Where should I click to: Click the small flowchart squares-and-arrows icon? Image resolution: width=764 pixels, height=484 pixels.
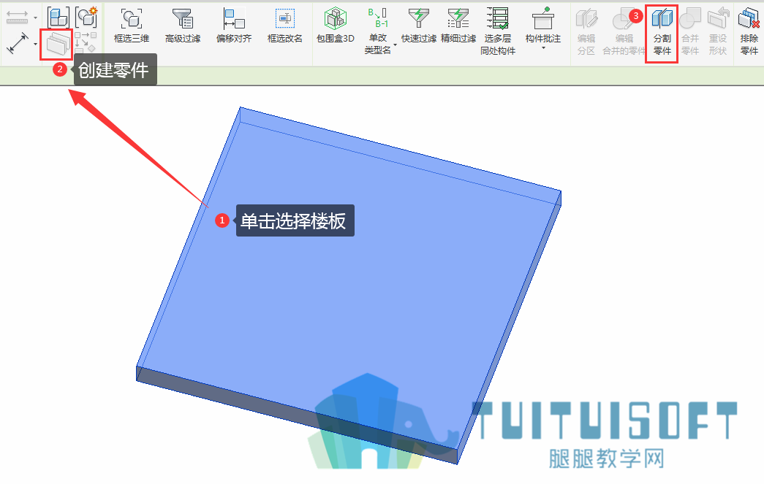tap(86, 42)
